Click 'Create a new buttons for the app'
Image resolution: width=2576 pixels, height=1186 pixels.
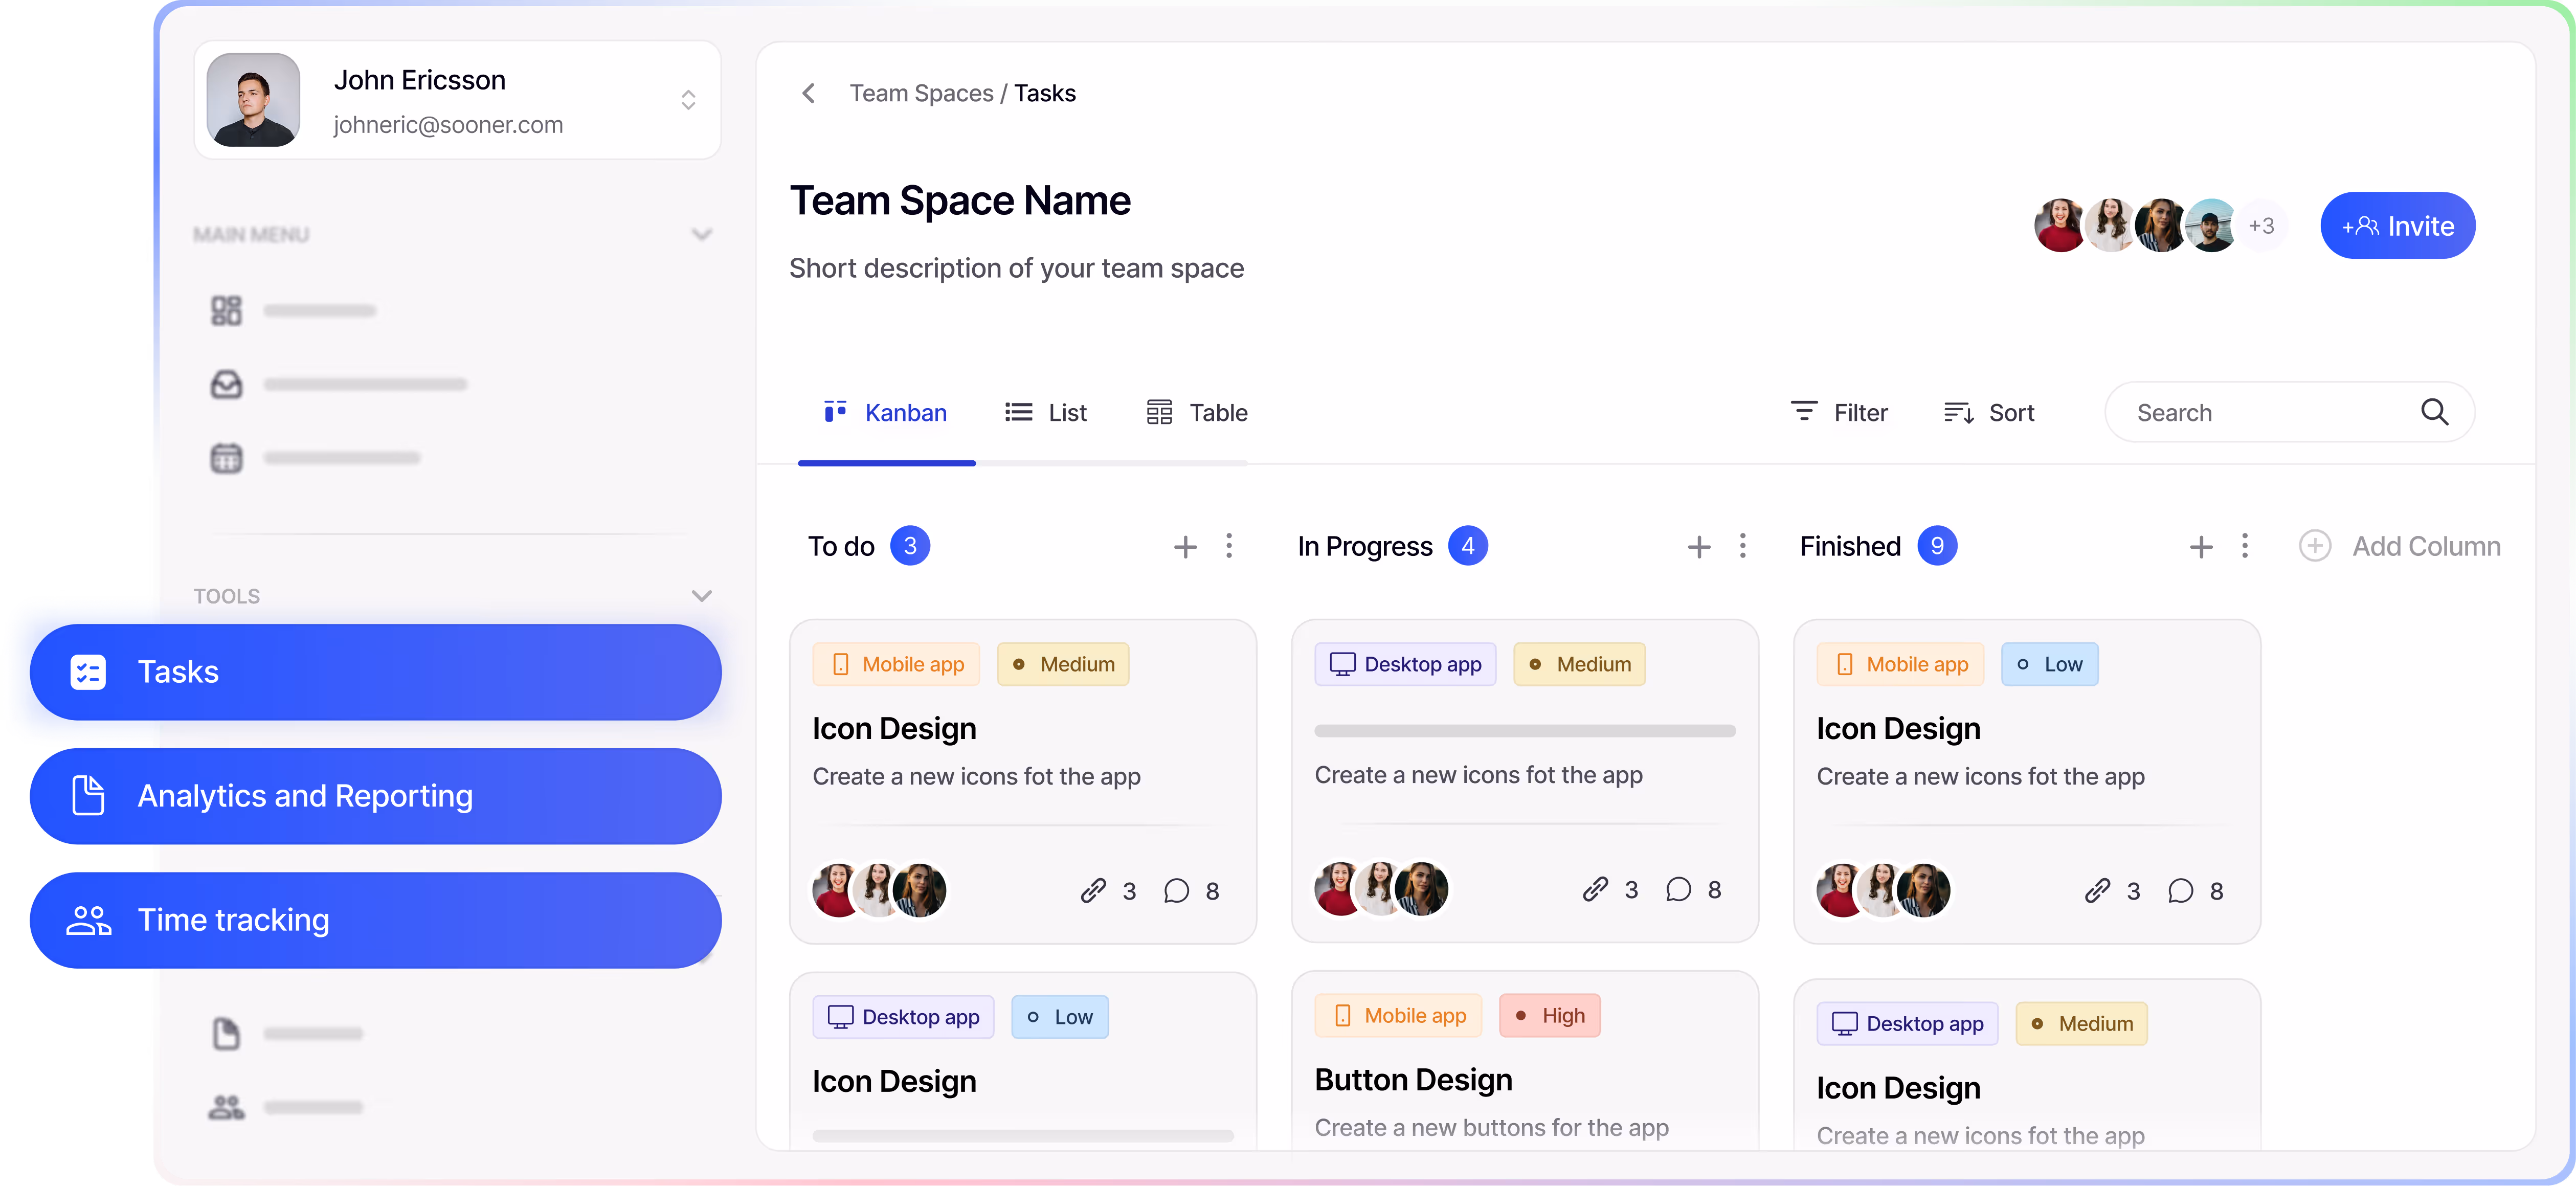(x=1491, y=1127)
